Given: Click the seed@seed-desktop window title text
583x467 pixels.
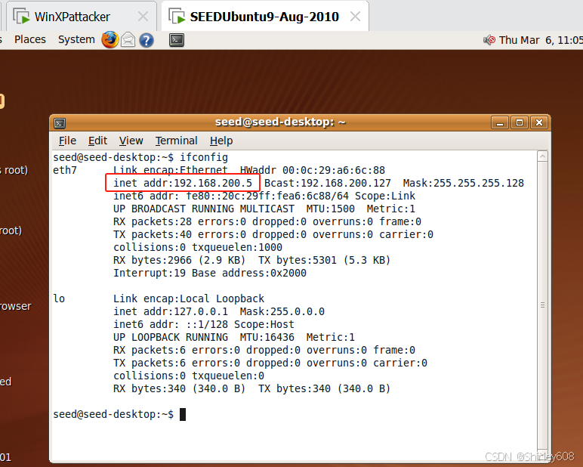Looking at the screenshot, I should (280, 122).
